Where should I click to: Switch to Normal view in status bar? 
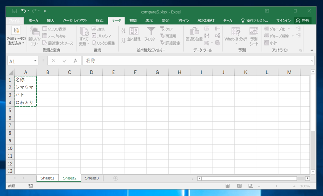[x=228, y=186]
